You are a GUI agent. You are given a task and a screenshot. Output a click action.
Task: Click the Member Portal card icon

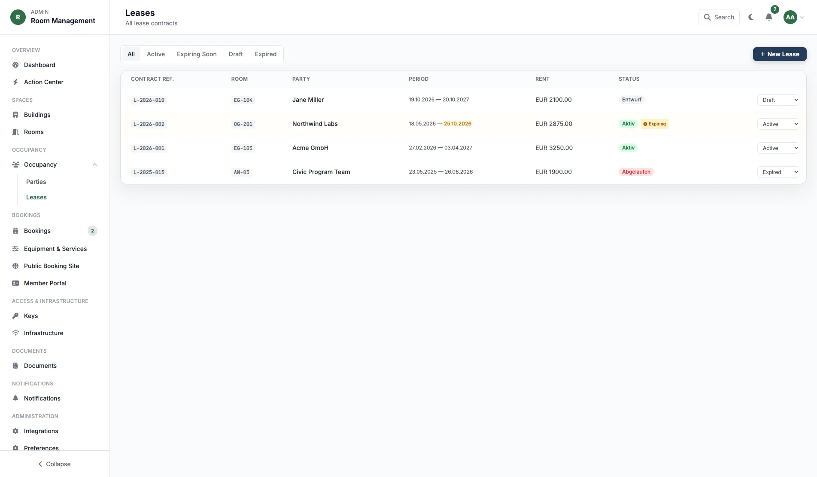[x=15, y=283]
